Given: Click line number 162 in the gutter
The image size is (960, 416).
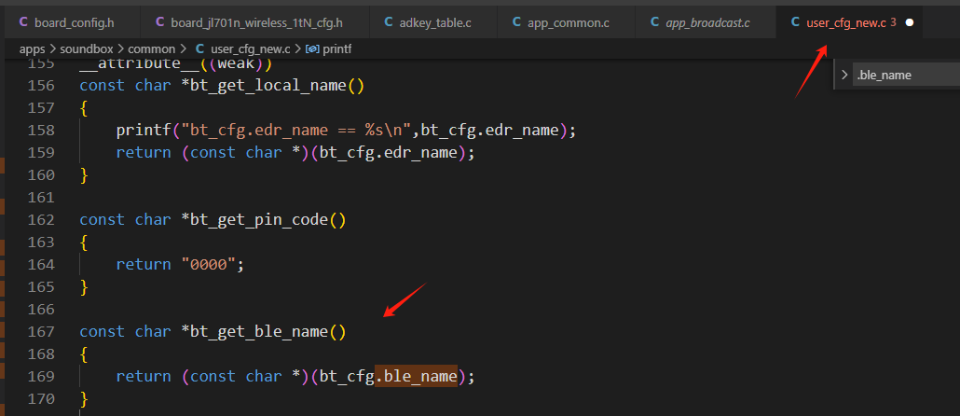Looking at the screenshot, I should 42,219.
